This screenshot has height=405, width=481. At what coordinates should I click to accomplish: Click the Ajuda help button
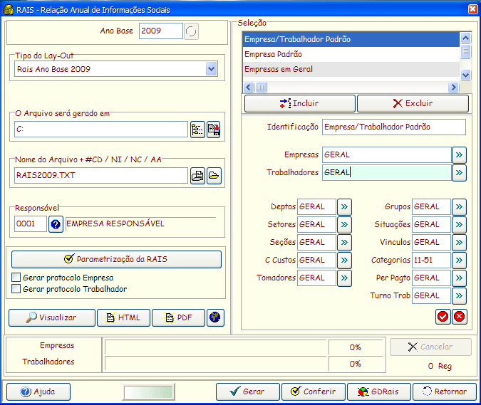38,391
